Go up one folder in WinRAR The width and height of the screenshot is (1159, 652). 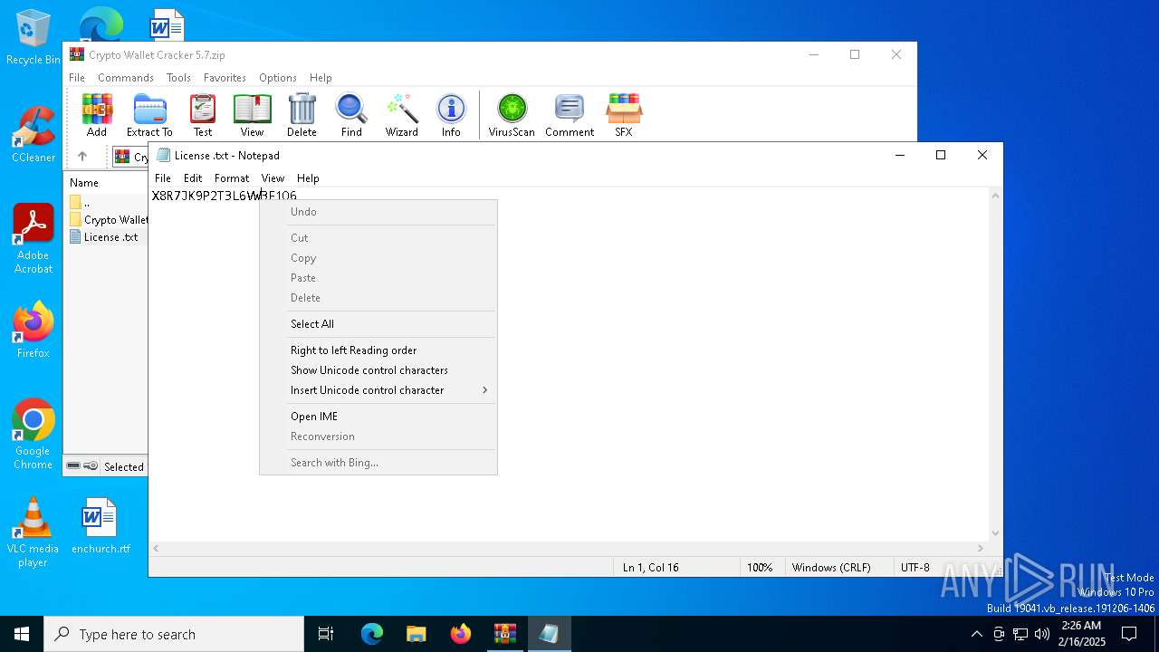tap(82, 157)
